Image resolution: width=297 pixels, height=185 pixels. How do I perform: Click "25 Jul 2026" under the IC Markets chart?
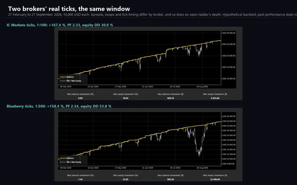(175, 87)
